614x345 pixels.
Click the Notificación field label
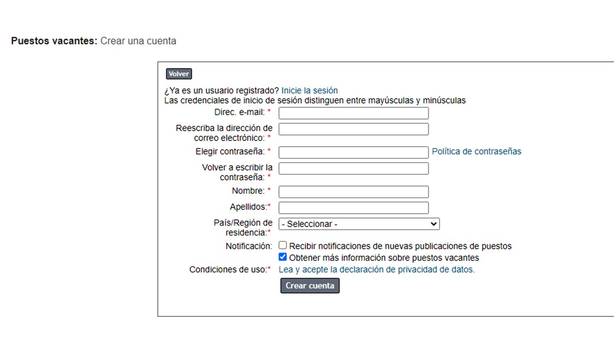(249, 246)
